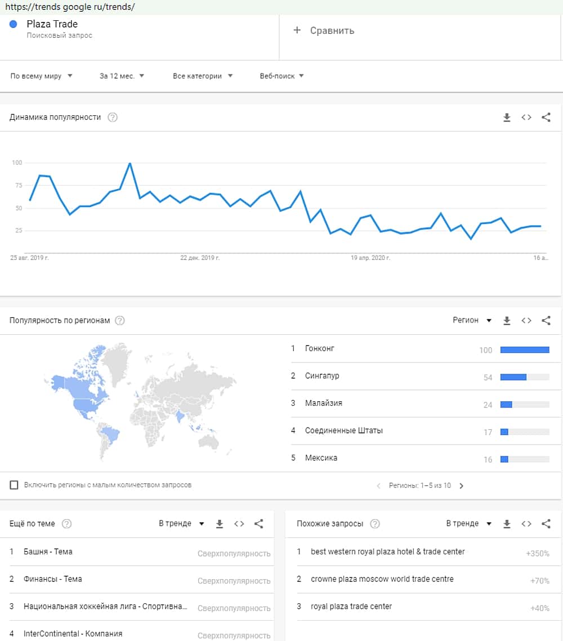Open help tooltip for Динамика популярности
This screenshot has width=563, height=641.
(113, 118)
